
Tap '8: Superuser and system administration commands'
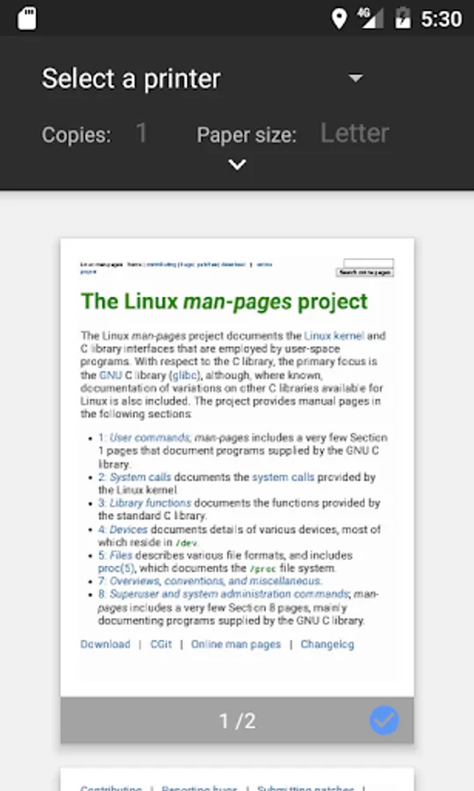tap(224, 594)
